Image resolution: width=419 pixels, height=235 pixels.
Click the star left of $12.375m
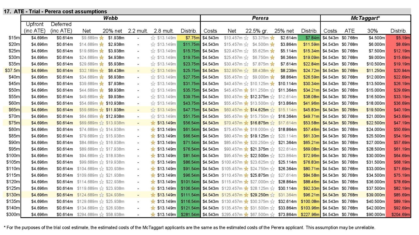247,97
